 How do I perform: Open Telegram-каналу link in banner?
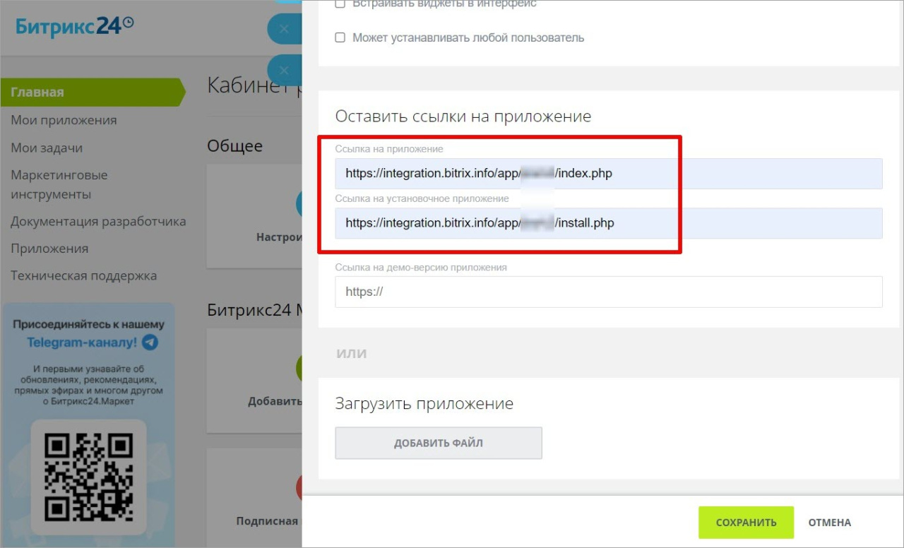coord(82,343)
